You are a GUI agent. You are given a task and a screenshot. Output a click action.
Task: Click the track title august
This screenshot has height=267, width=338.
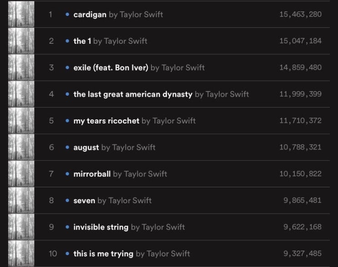pos(86,148)
